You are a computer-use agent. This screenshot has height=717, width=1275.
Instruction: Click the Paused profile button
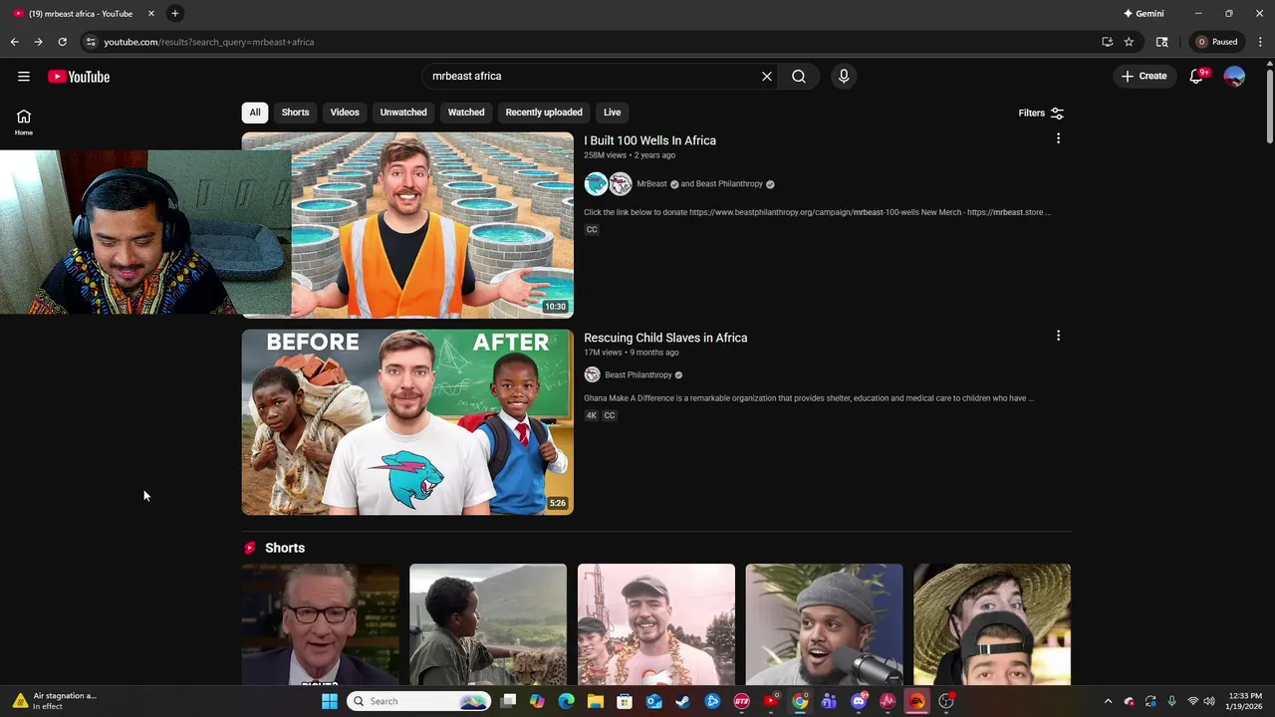(1217, 42)
